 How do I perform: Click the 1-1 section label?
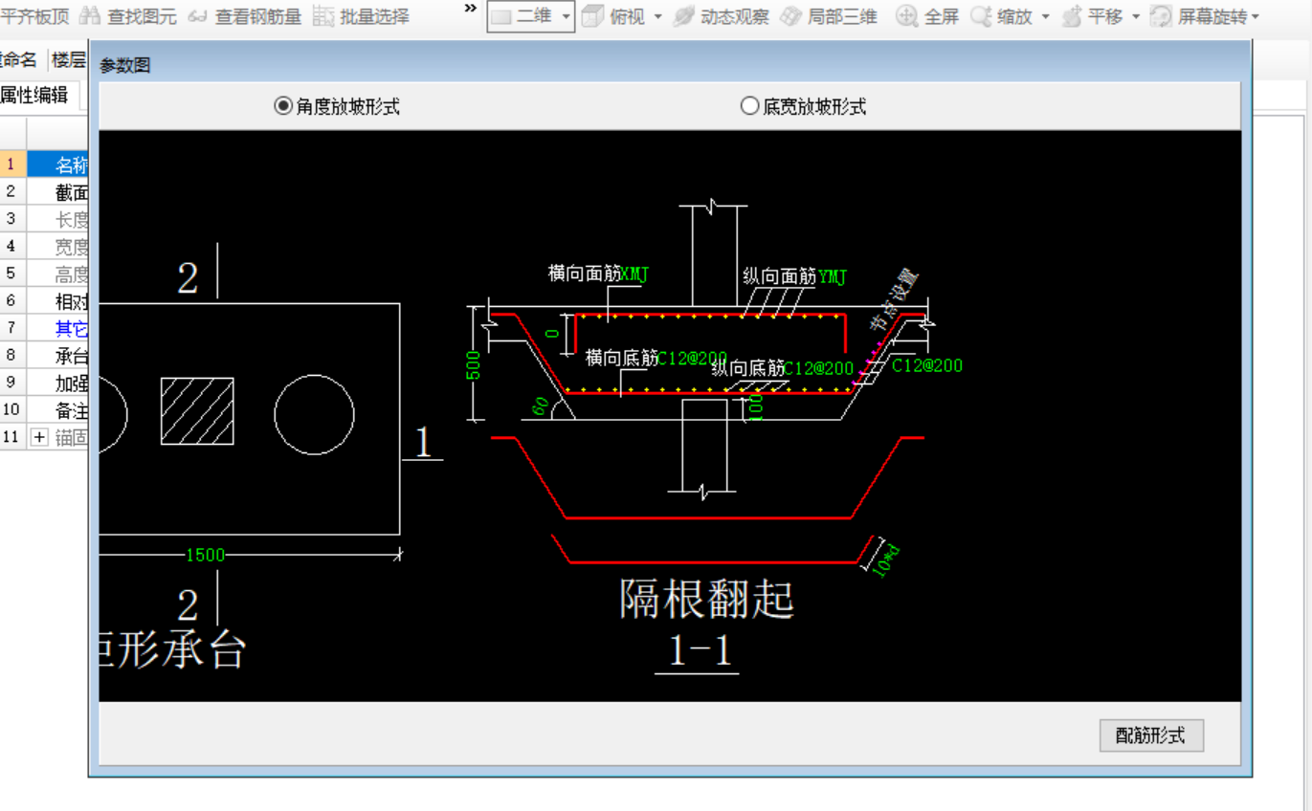click(x=700, y=651)
